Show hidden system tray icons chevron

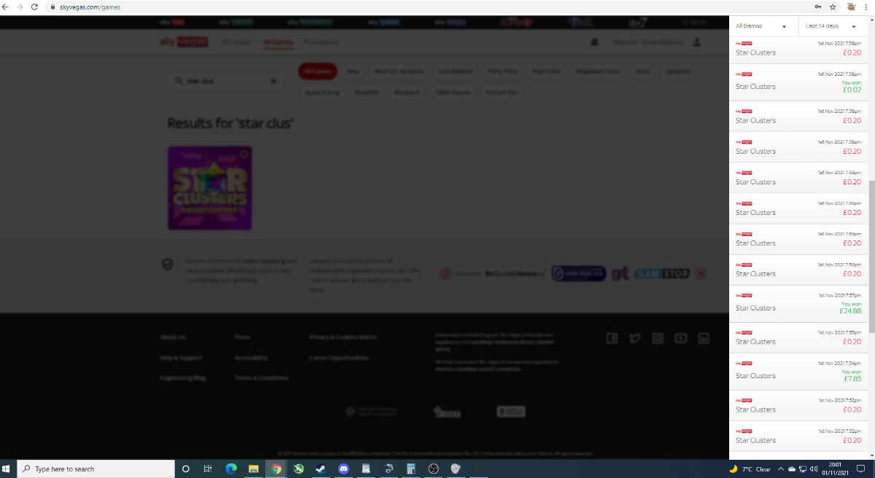[781, 469]
